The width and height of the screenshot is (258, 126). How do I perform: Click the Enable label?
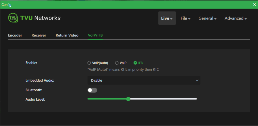tap(31, 63)
